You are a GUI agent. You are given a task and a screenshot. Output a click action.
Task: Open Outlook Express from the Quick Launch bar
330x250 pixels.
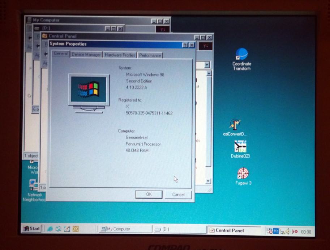[x=58, y=229]
